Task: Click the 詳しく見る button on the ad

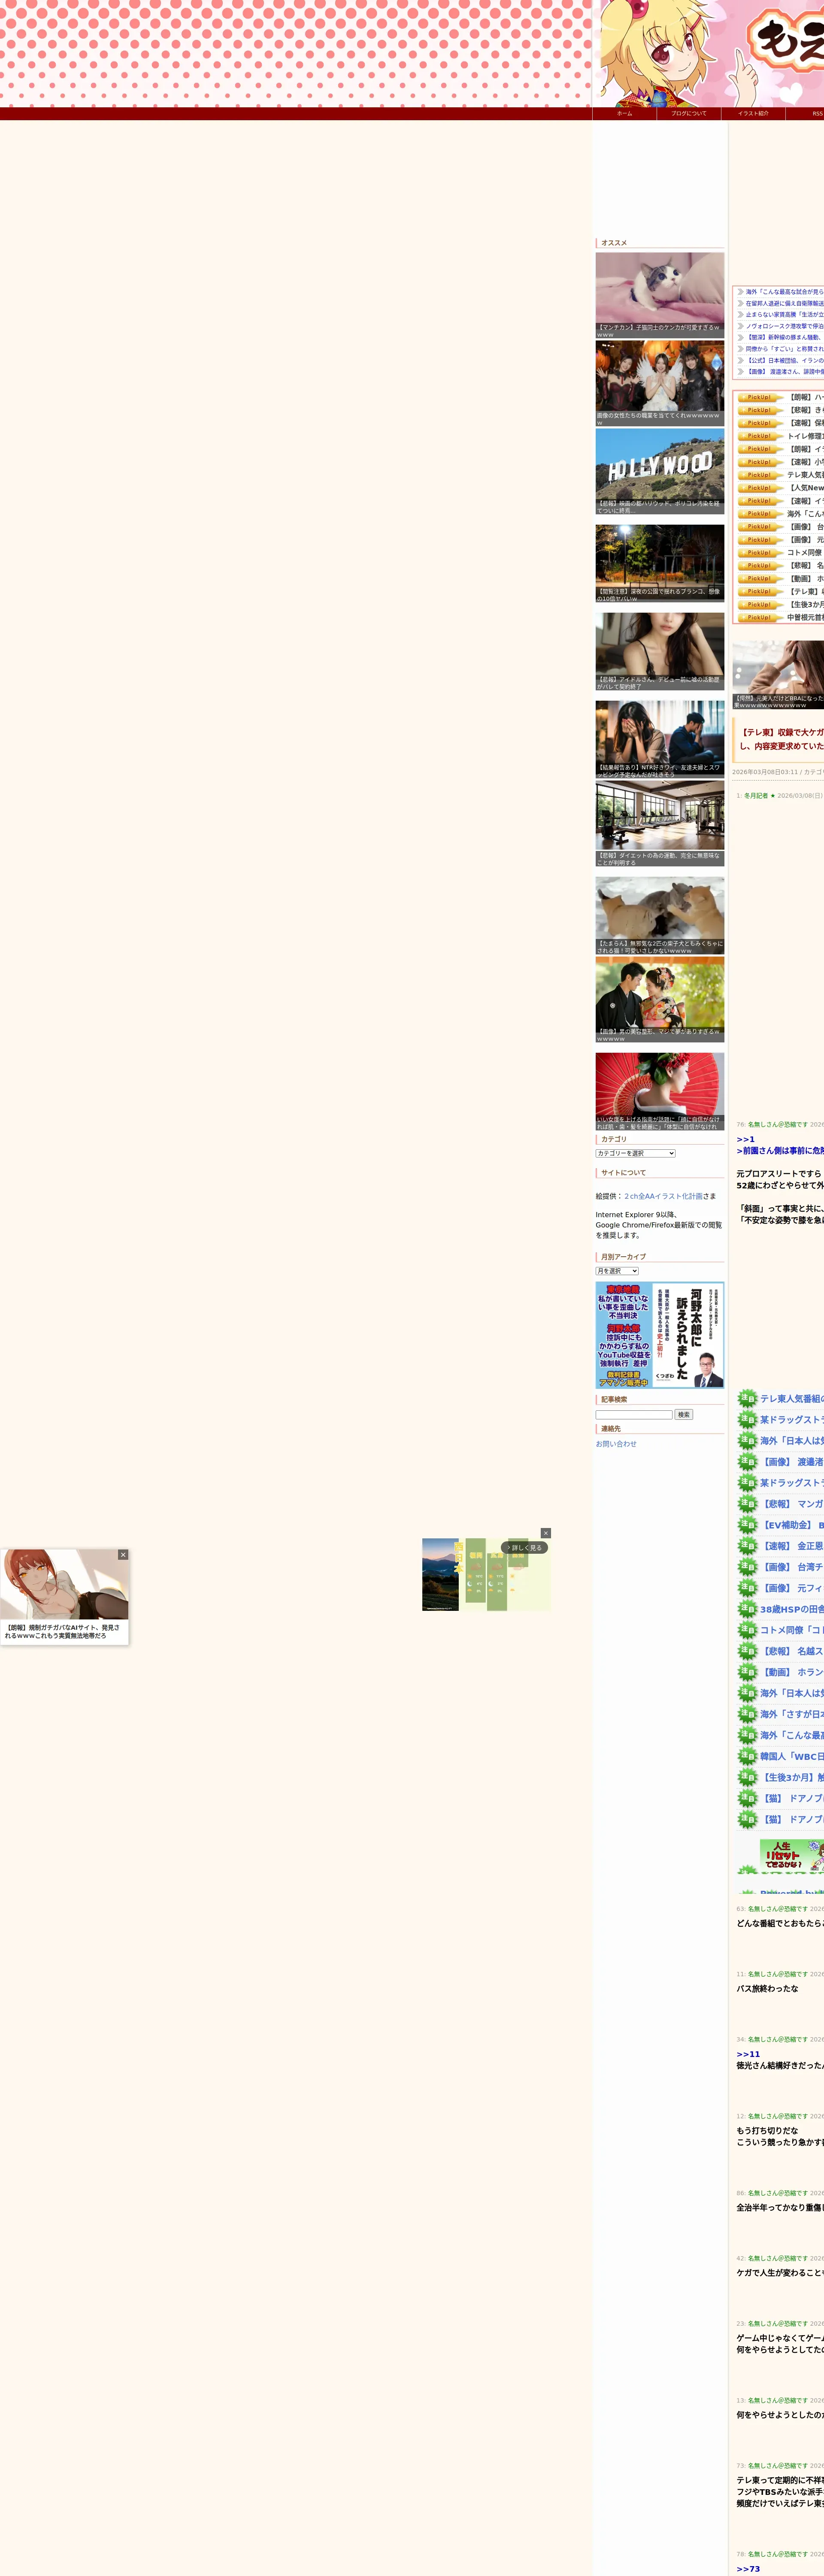Action: click(x=524, y=1548)
